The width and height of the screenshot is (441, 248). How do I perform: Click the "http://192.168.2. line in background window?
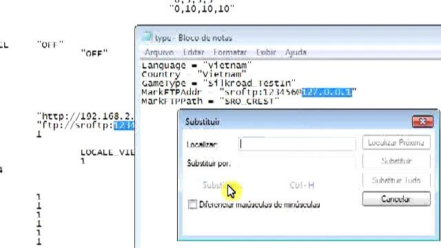[85, 116]
